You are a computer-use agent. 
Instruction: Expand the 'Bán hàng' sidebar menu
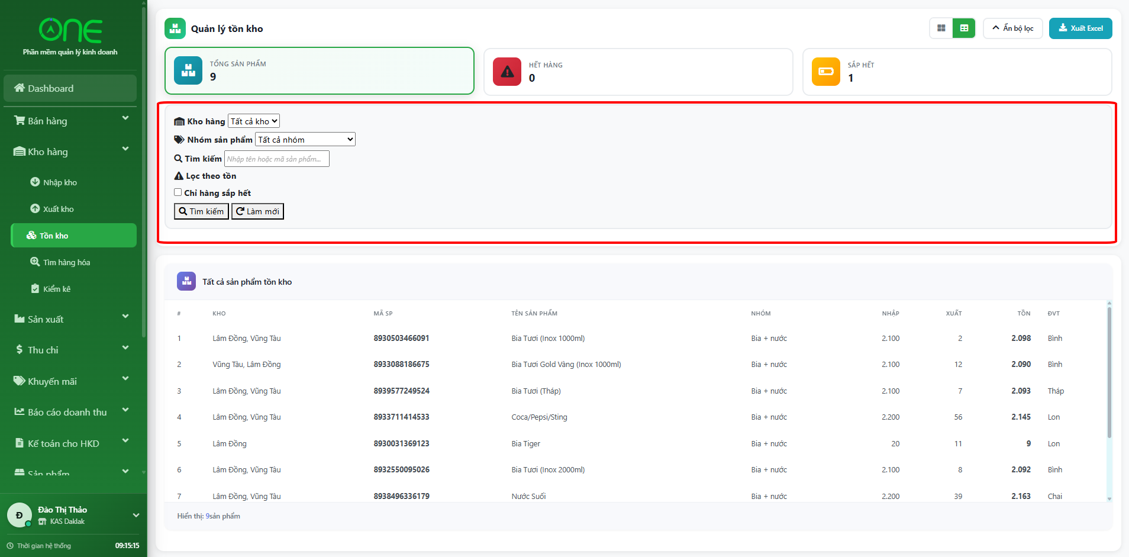[x=70, y=121]
